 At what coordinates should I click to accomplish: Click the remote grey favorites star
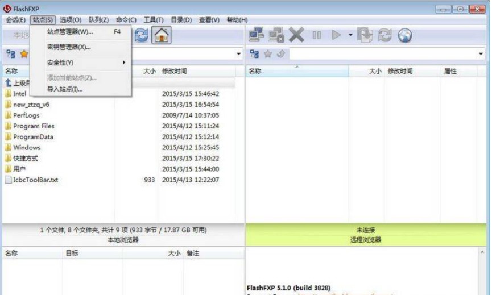point(268,54)
